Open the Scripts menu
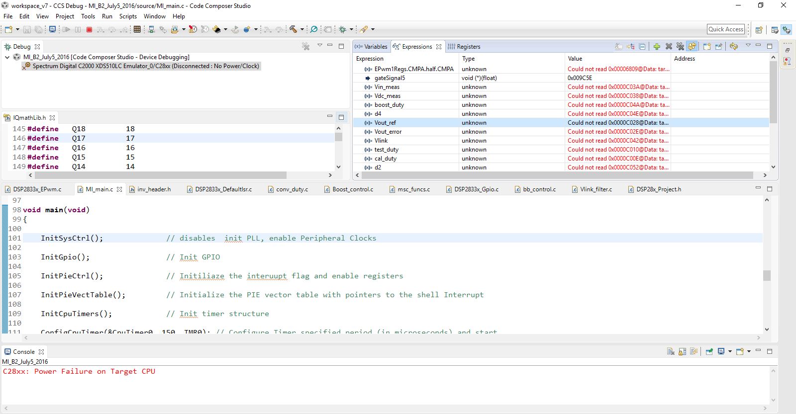 click(128, 16)
